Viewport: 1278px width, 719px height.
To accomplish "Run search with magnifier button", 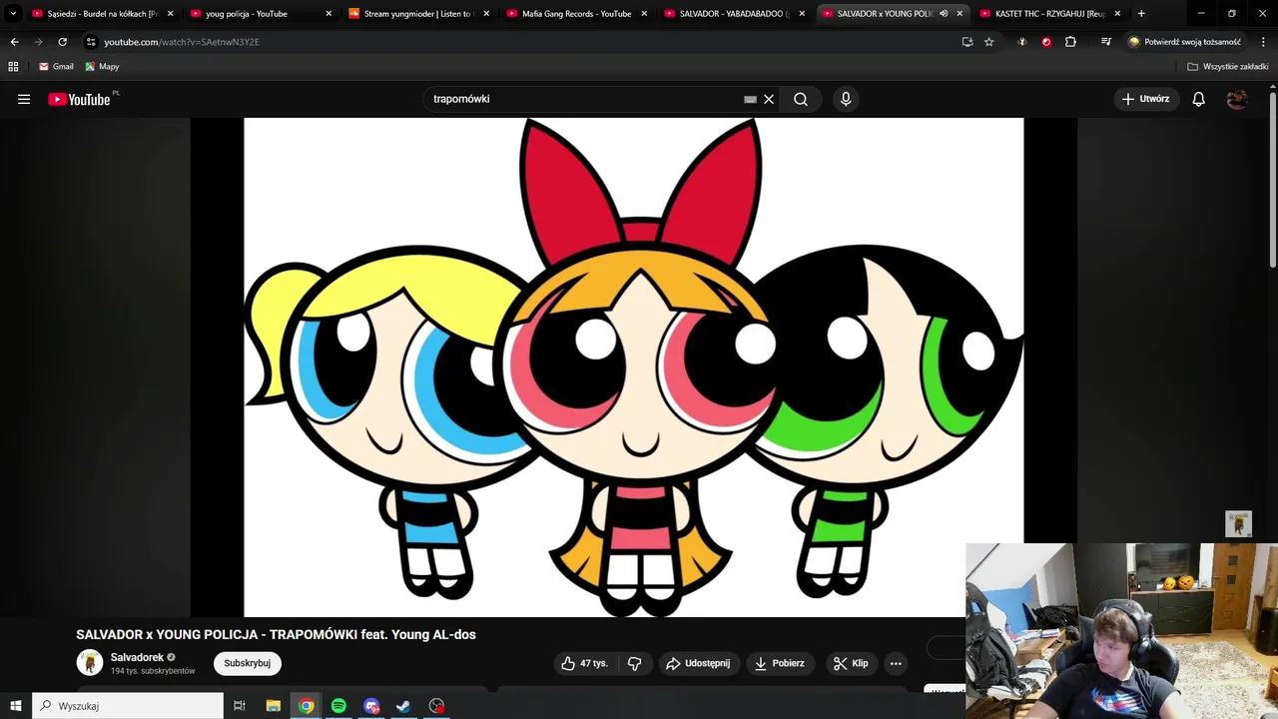I will [801, 99].
